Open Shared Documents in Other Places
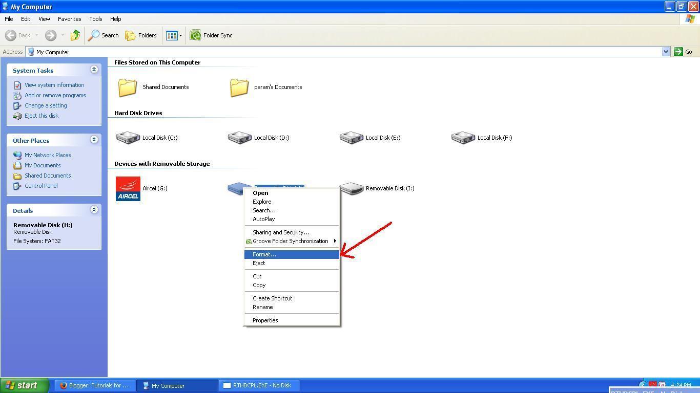Image resolution: width=700 pixels, height=393 pixels. tap(48, 176)
